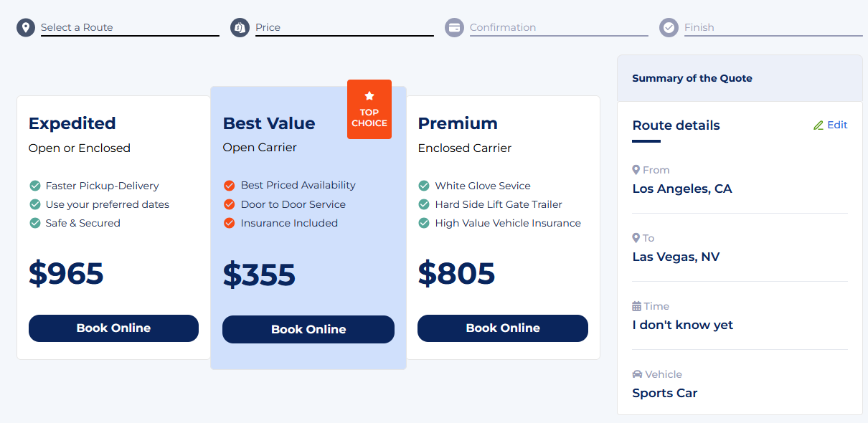Click the car icon next to Vehicle
868x423 pixels.
(637, 374)
